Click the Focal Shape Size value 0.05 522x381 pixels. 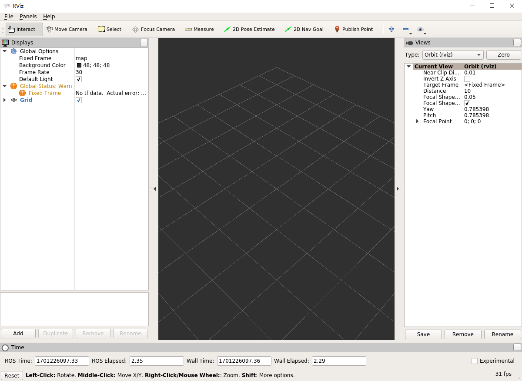tap(470, 97)
